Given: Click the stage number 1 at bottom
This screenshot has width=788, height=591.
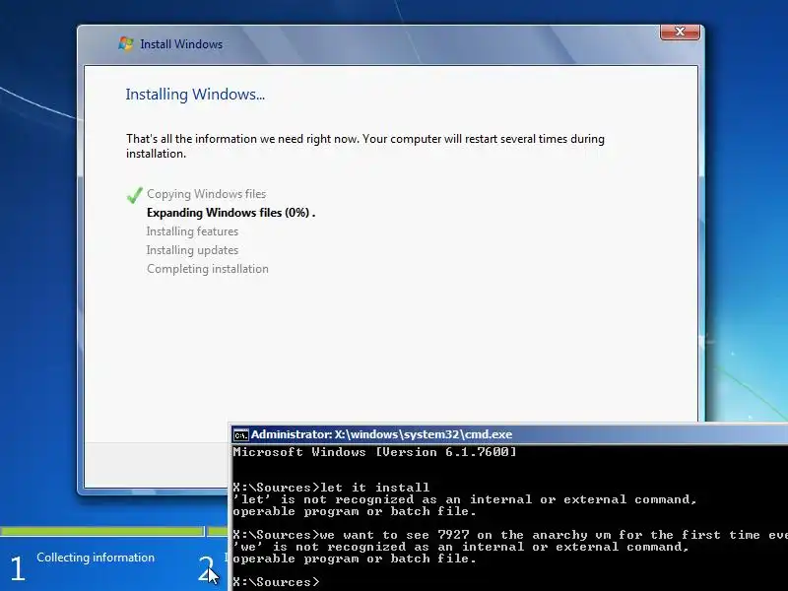Looking at the screenshot, I should 17,568.
